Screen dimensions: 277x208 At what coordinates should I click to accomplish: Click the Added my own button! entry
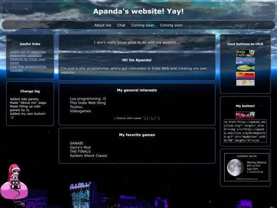coord(28,116)
